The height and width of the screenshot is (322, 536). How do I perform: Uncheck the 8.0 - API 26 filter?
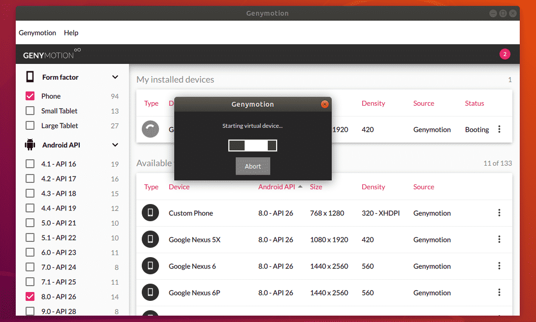(30, 296)
